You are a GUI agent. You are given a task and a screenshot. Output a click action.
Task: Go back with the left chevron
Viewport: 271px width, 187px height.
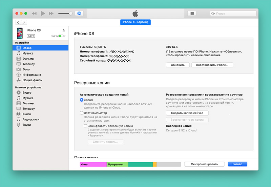point(18,22)
